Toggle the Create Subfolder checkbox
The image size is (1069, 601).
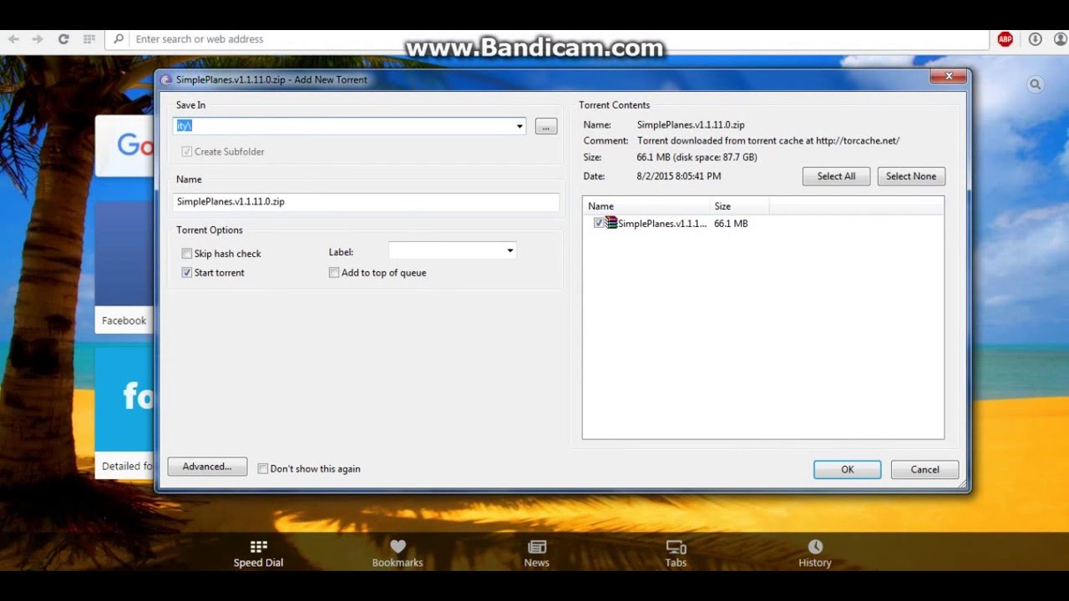click(187, 152)
